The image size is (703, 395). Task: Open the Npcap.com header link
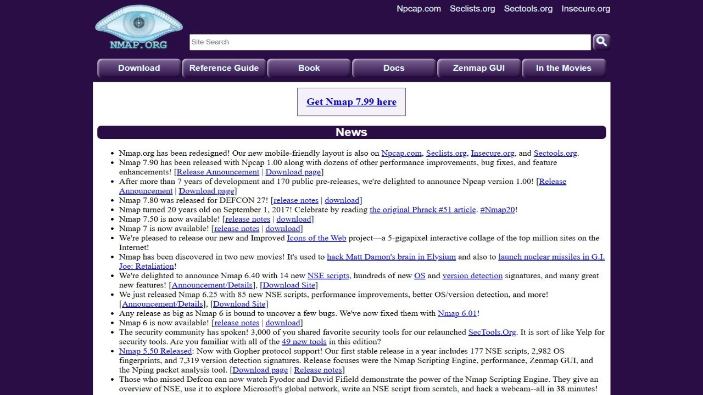419,9
